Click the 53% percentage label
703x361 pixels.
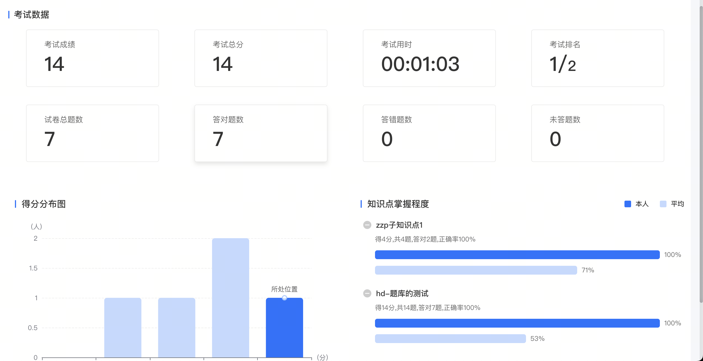[x=537, y=339]
